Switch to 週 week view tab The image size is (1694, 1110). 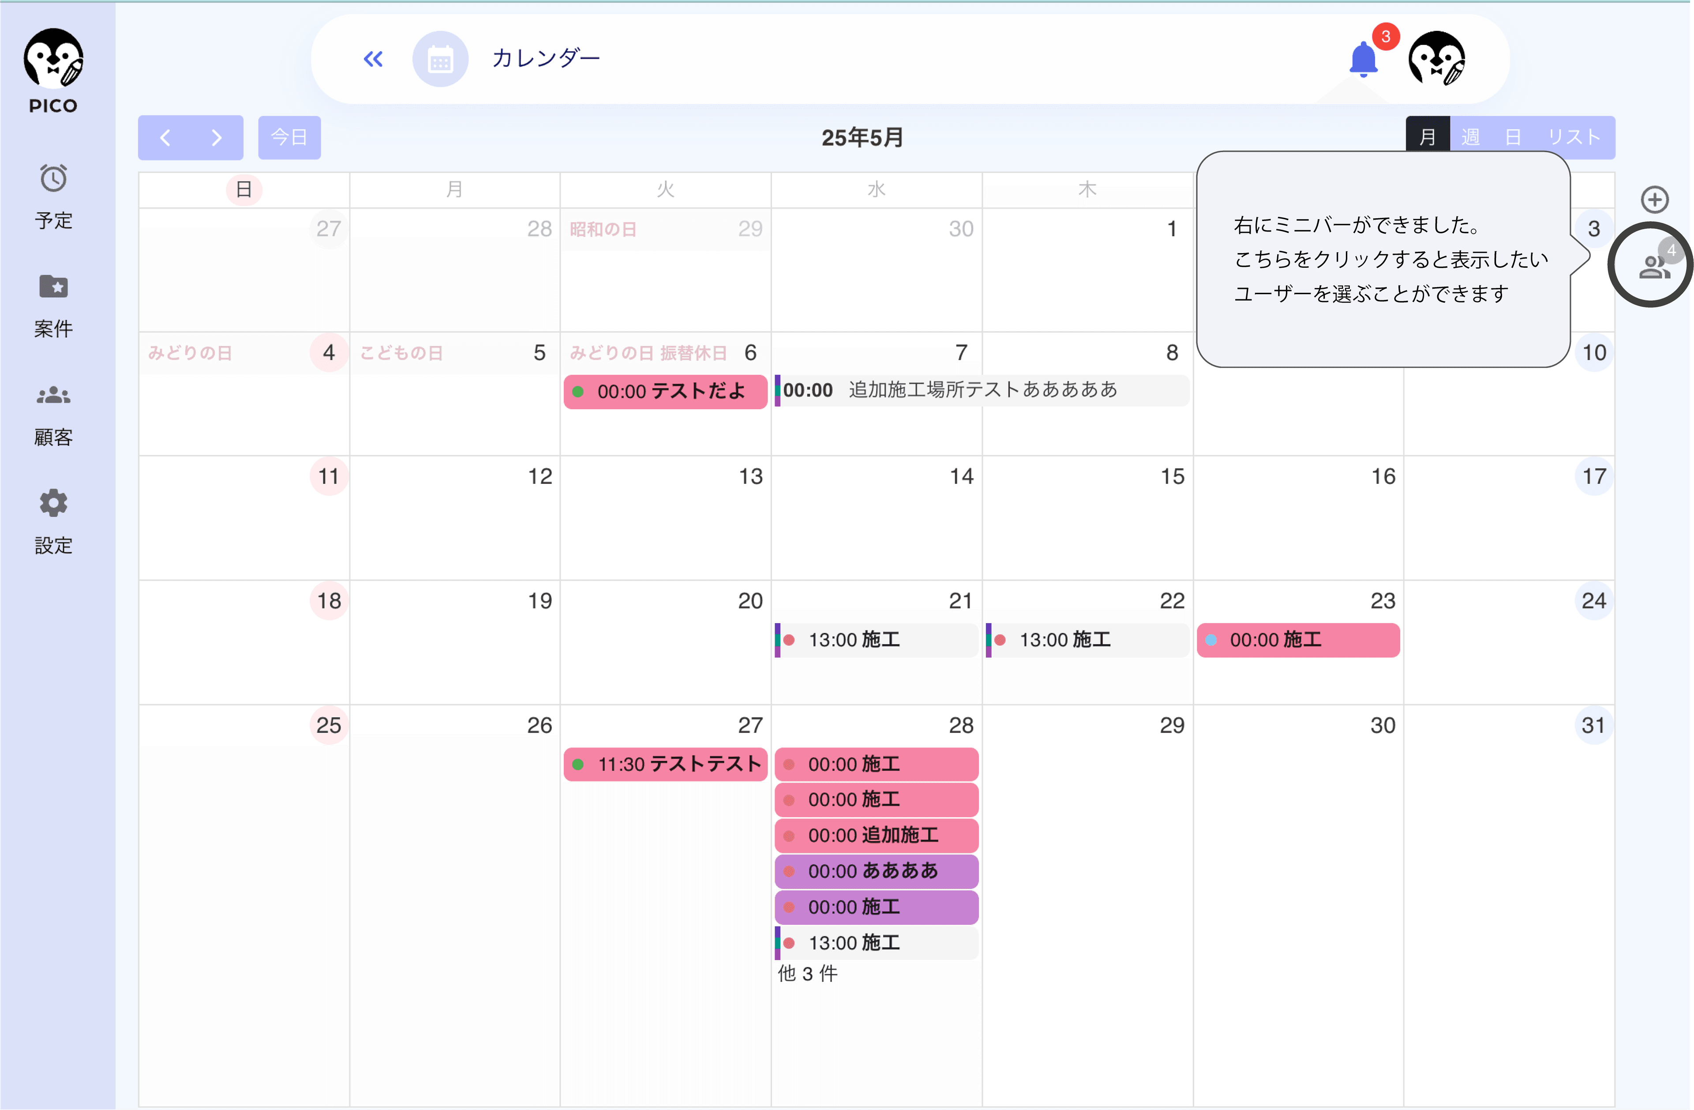point(1470,137)
